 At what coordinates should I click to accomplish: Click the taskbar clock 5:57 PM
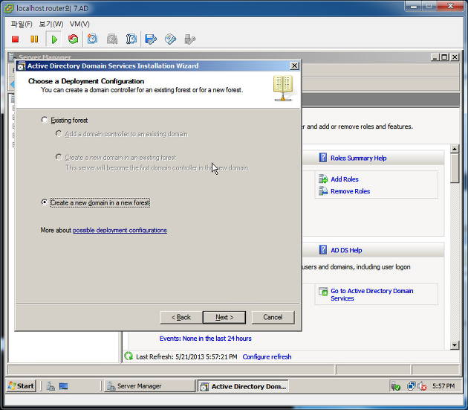tap(443, 386)
